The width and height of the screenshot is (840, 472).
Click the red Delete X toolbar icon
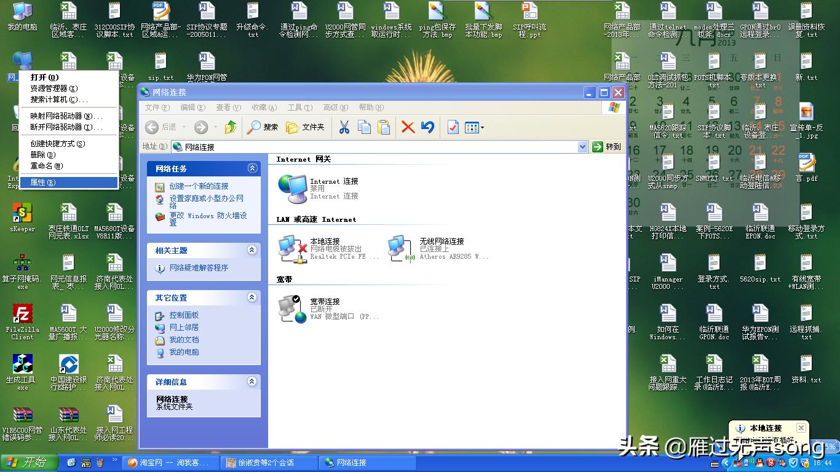(408, 127)
